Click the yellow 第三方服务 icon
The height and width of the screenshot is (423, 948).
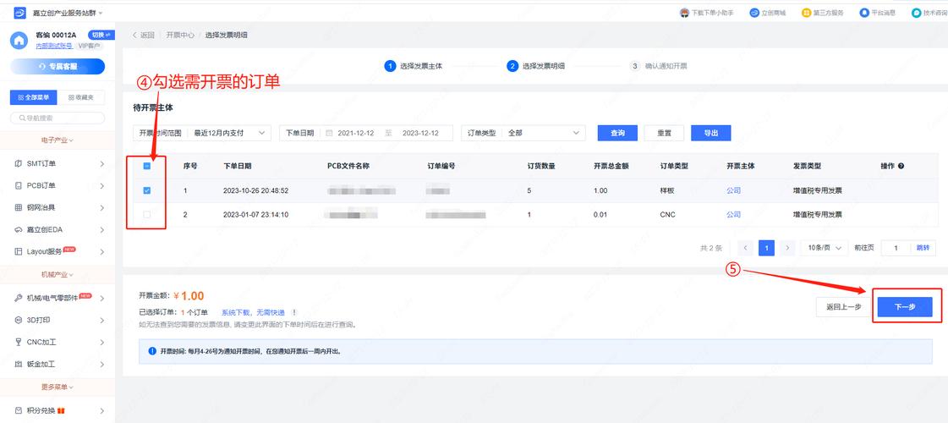(807, 13)
